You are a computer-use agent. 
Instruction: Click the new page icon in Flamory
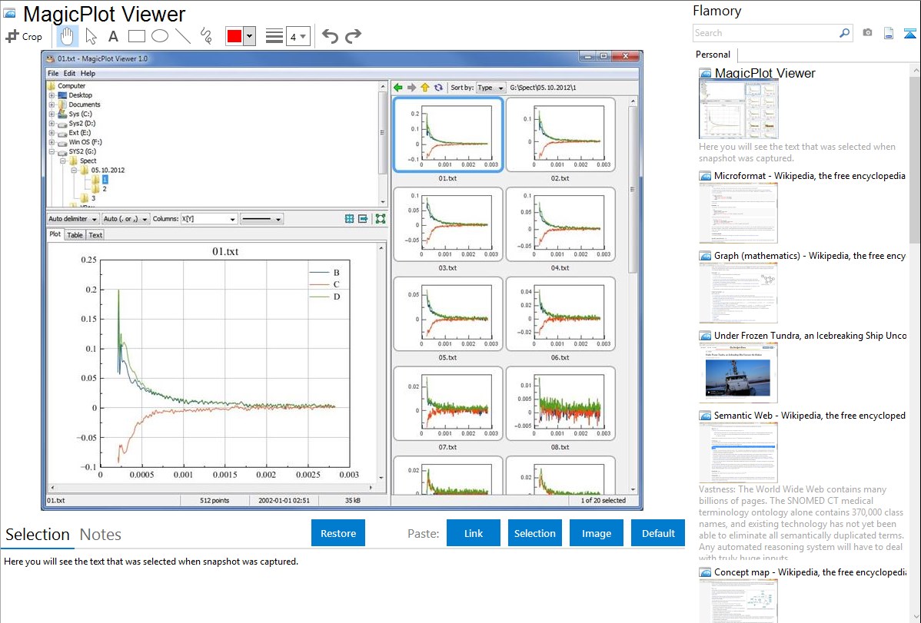coord(889,33)
